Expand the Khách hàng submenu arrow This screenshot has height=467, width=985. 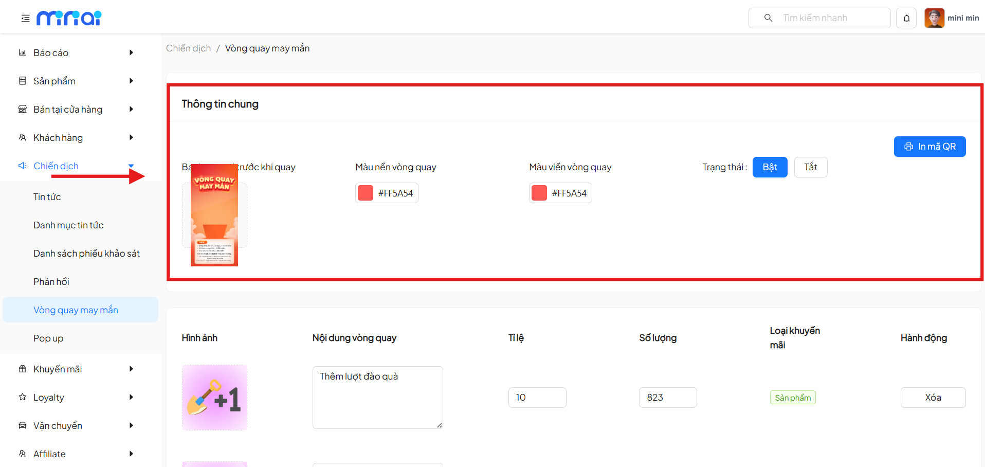point(131,137)
